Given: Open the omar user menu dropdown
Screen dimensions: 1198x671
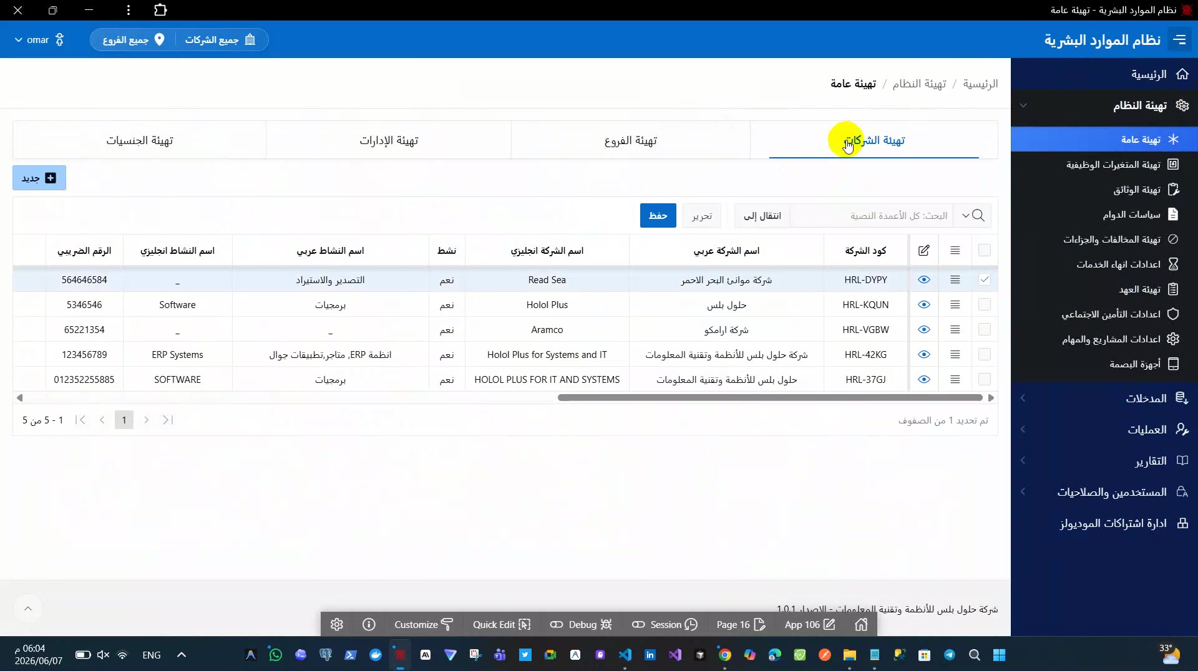Looking at the screenshot, I should 39,40.
